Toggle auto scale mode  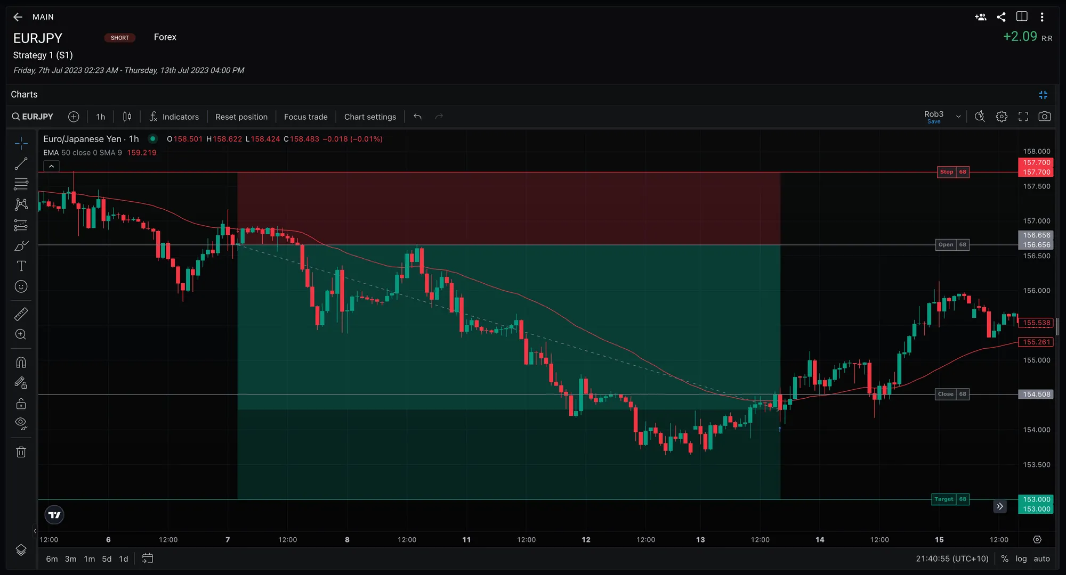[1041, 558]
